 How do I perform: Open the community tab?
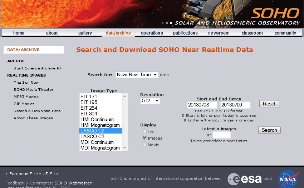[285, 33]
